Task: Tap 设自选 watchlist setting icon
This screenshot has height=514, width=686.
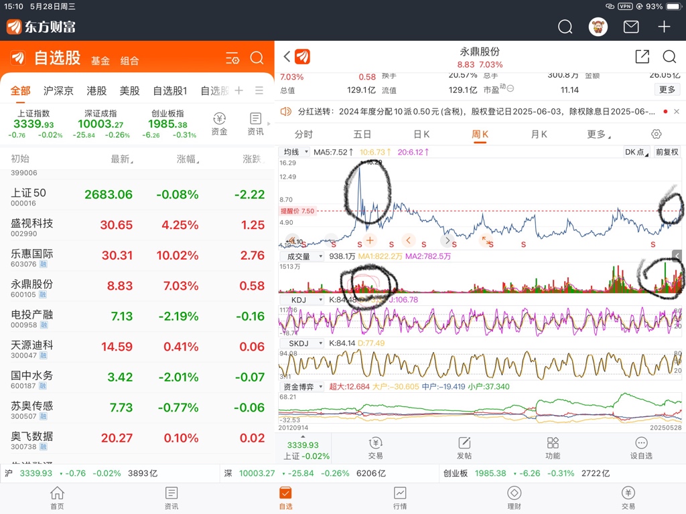Action: [x=641, y=448]
